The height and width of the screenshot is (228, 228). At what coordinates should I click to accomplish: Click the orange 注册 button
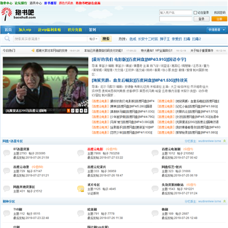click(x=219, y=19)
